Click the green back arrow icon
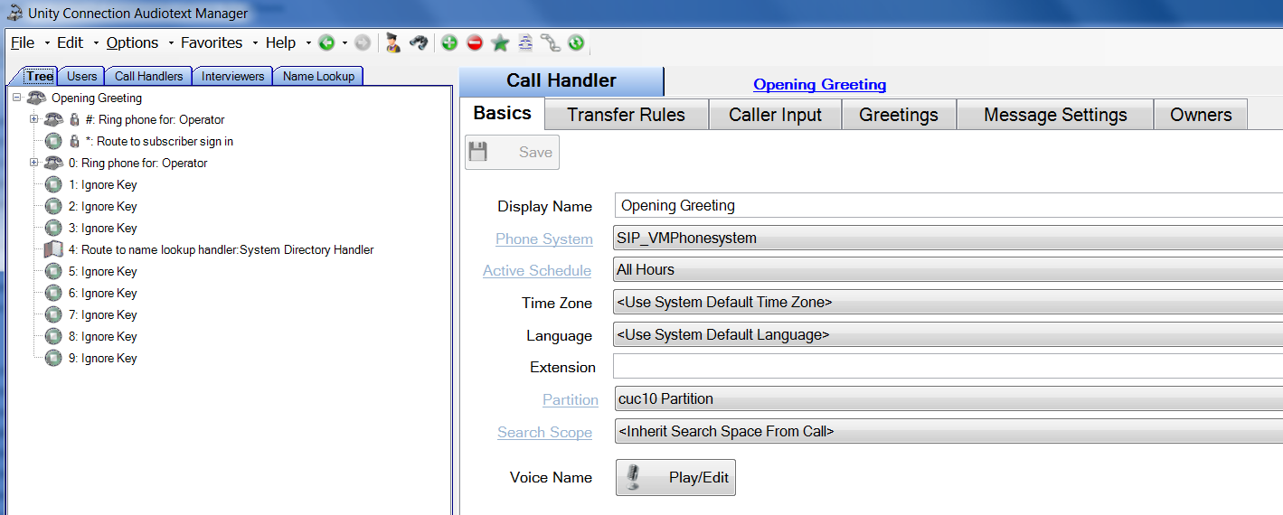This screenshot has width=1283, height=515. [x=326, y=42]
